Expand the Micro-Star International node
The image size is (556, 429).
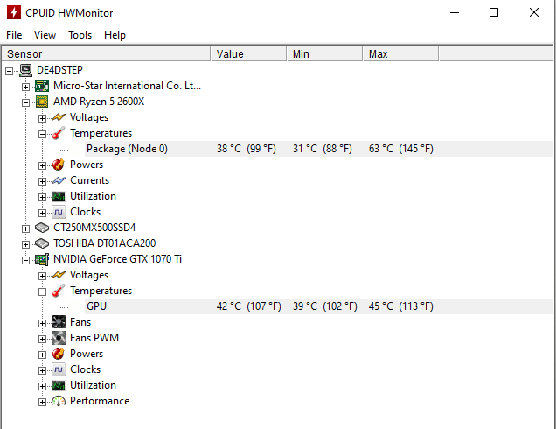tap(25, 87)
